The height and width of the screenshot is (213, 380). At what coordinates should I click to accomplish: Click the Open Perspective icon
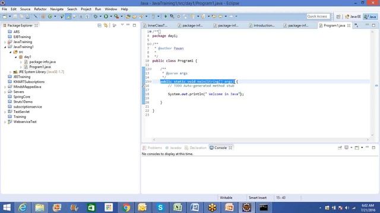[338, 17]
